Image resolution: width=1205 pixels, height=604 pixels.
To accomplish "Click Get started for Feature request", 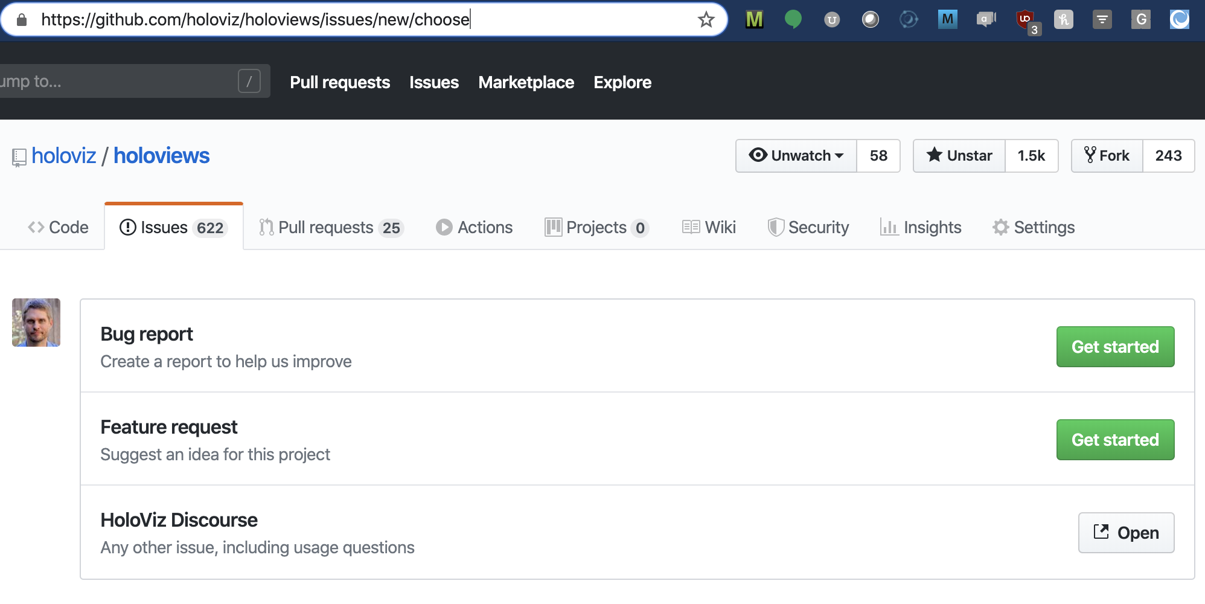I will [1115, 440].
